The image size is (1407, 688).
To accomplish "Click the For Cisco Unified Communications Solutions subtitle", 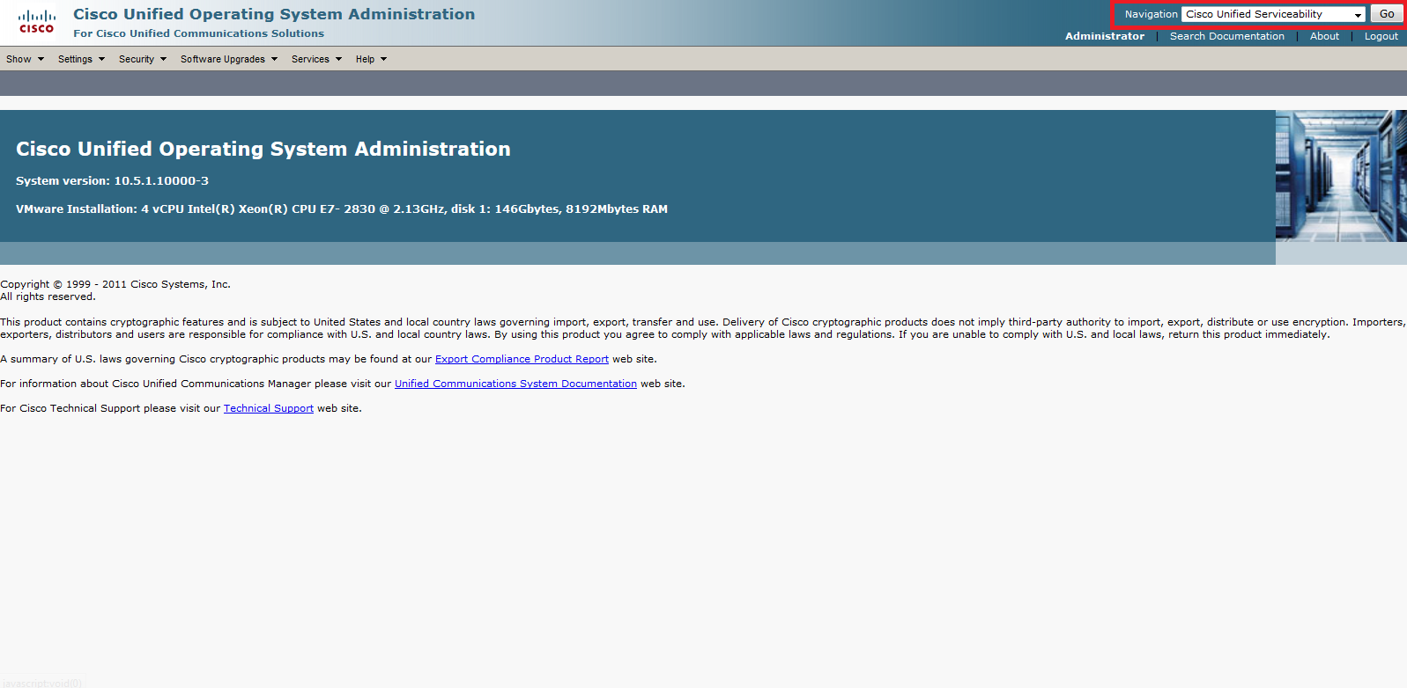I will tap(198, 33).
